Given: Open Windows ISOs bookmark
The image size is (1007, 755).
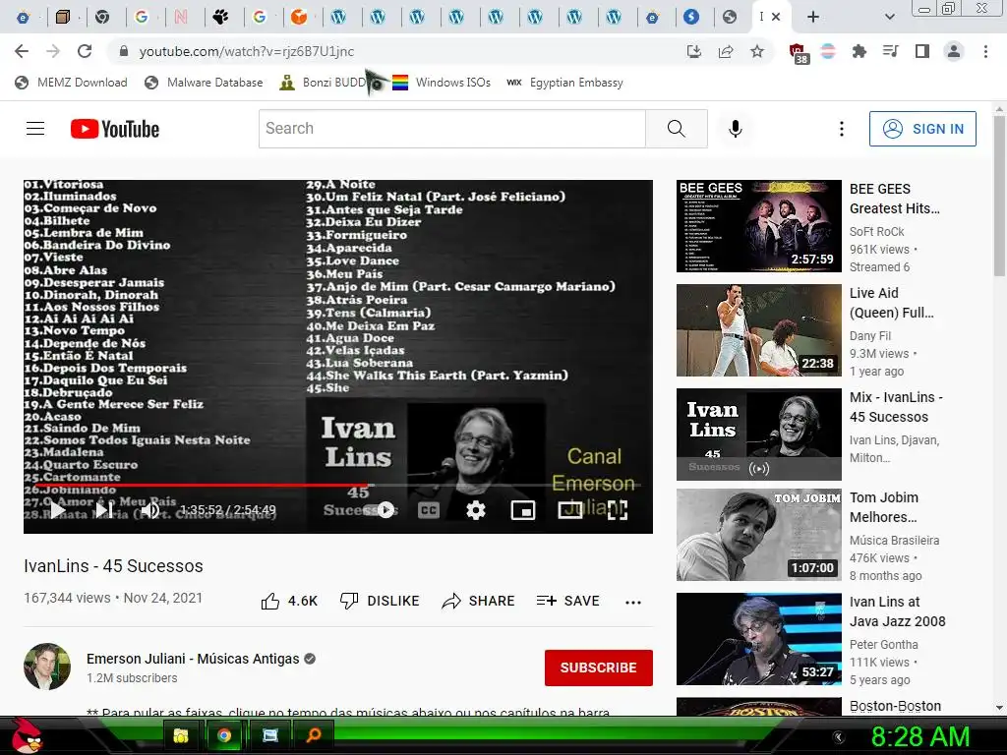Looking at the screenshot, I should tap(442, 83).
